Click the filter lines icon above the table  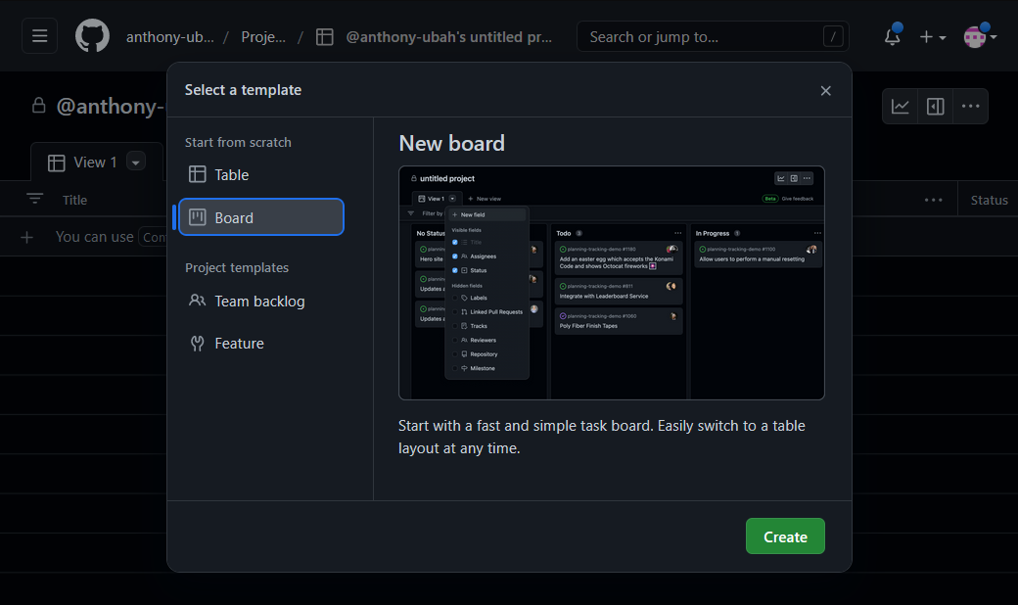click(35, 199)
